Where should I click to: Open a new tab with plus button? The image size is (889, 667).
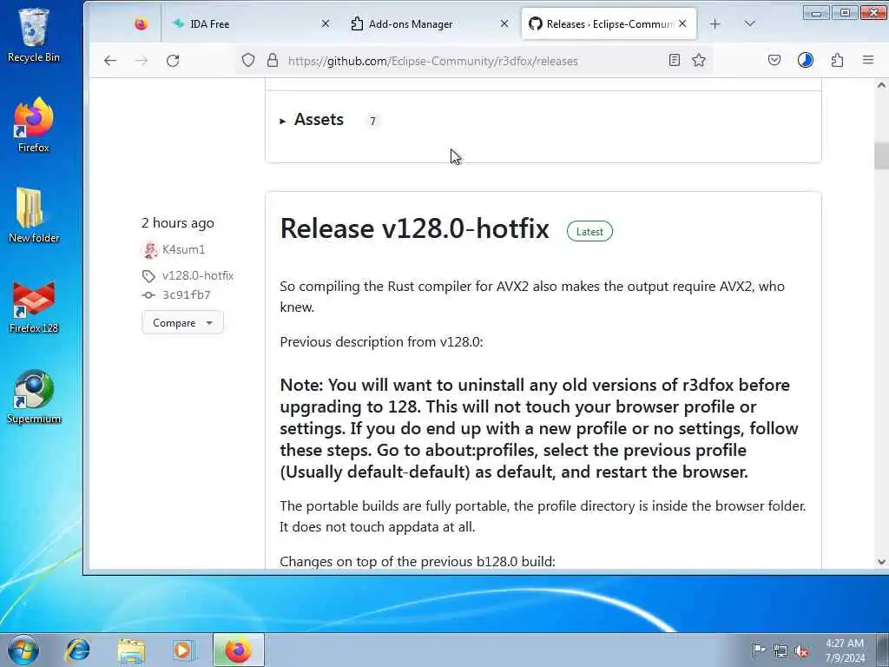point(715,23)
